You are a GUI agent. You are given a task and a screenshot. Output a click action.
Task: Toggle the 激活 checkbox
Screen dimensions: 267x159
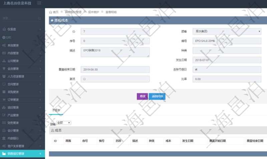(84, 79)
